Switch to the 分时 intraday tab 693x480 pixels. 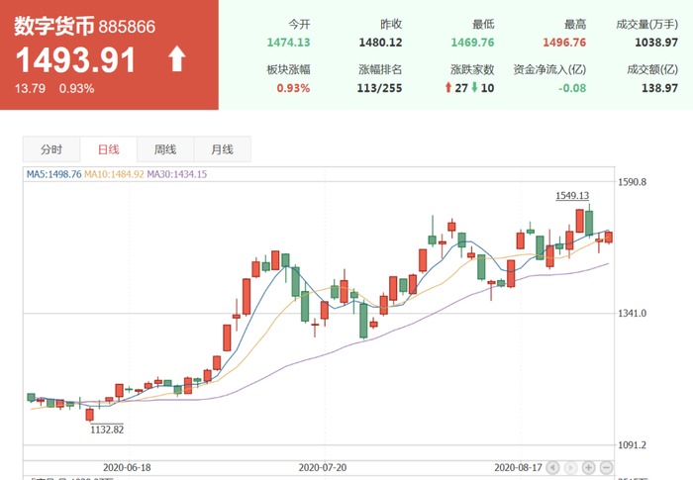[x=51, y=149]
